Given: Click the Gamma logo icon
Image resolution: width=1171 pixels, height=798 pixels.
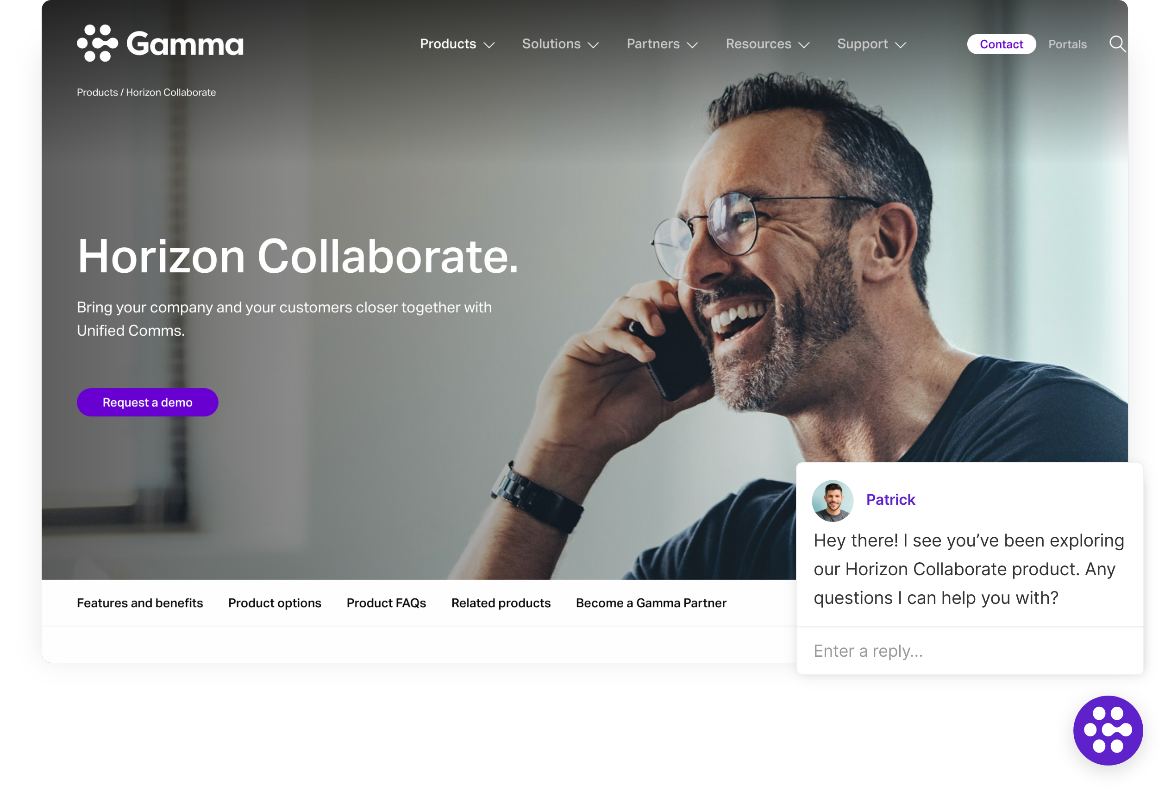Looking at the screenshot, I should (96, 43).
